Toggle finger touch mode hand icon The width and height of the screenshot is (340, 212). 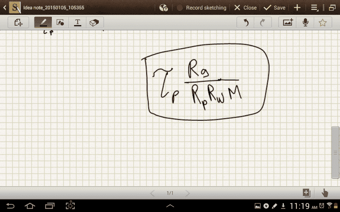click(325, 193)
